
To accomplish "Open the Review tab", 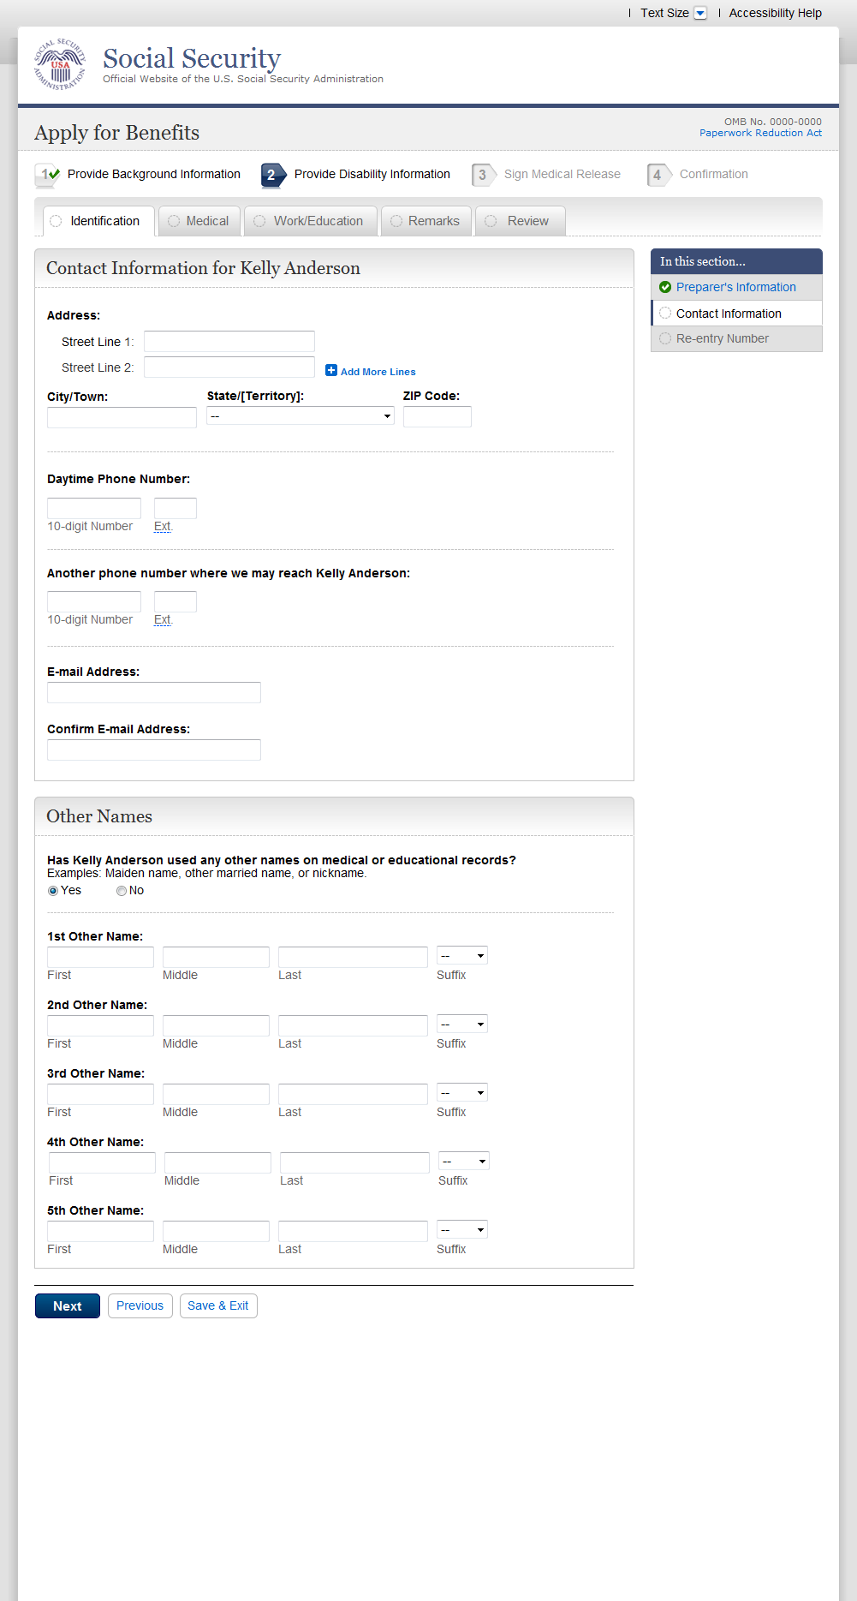I will pos(519,221).
